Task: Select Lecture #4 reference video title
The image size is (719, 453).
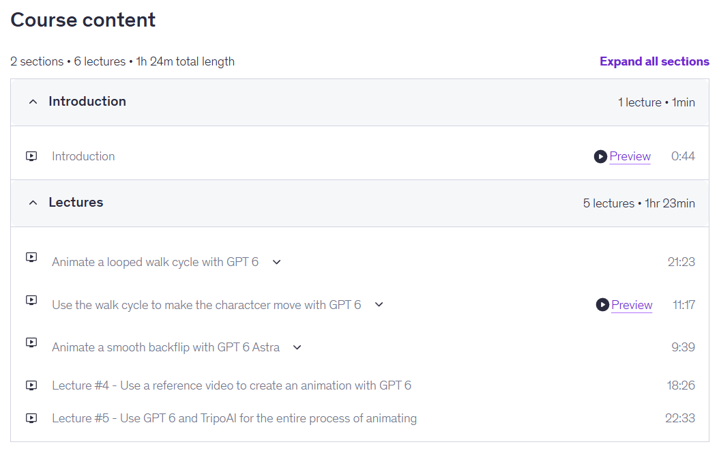Action: (231, 385)
